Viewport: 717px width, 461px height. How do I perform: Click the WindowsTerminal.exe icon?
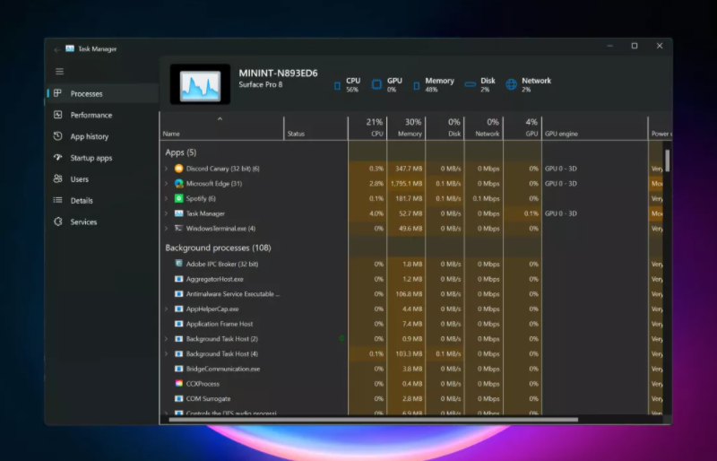[x=178, y=228]
